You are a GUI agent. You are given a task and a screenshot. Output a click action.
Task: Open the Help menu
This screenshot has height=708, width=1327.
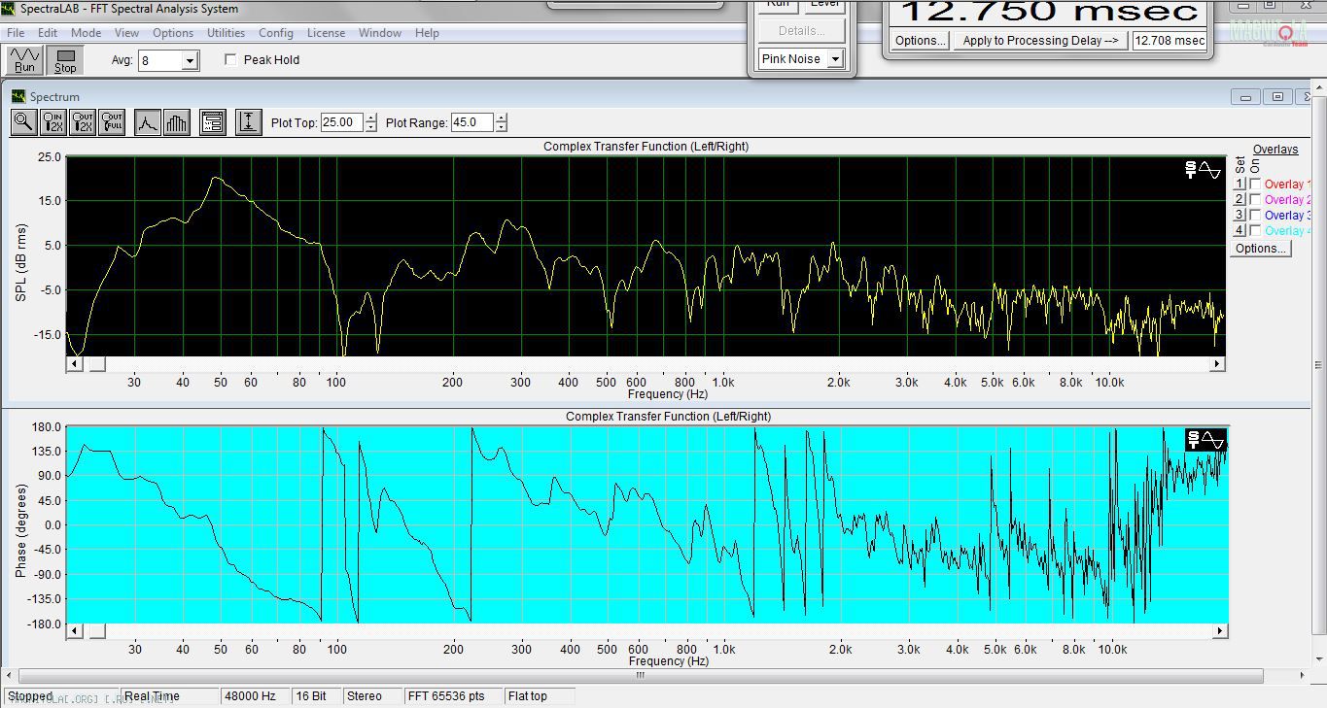pos(427,33)
